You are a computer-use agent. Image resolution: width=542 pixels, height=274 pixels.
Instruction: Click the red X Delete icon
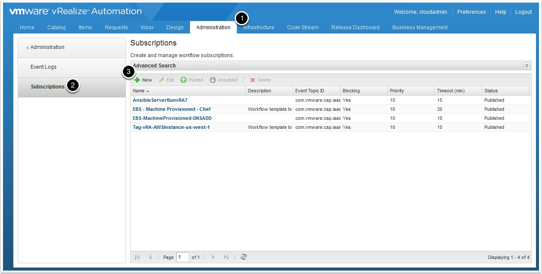click(x=253, y=80)
